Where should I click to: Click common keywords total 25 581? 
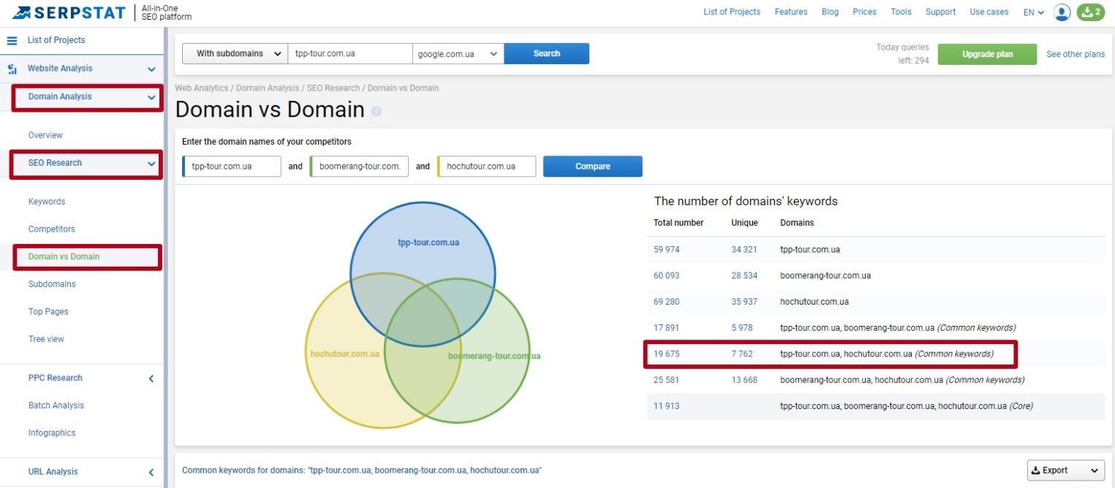point(667,381)
